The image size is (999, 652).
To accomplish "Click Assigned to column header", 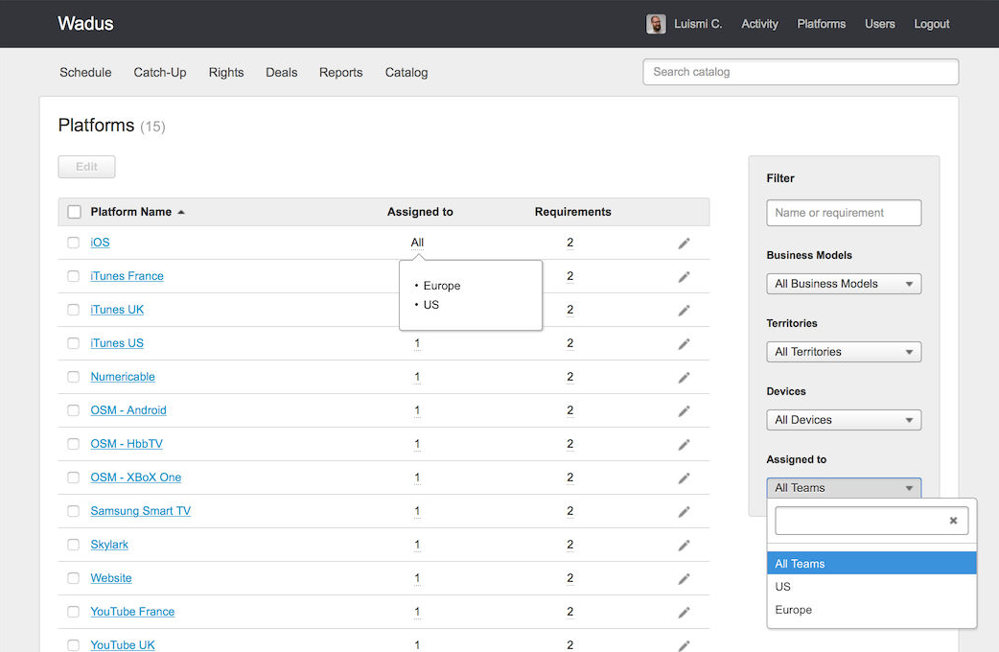I will (420, 212).
